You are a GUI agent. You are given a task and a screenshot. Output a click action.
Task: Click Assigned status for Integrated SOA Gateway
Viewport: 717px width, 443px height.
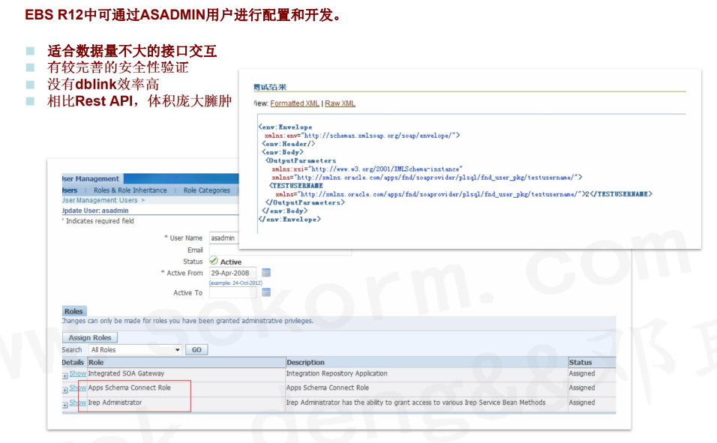(582, 373)
